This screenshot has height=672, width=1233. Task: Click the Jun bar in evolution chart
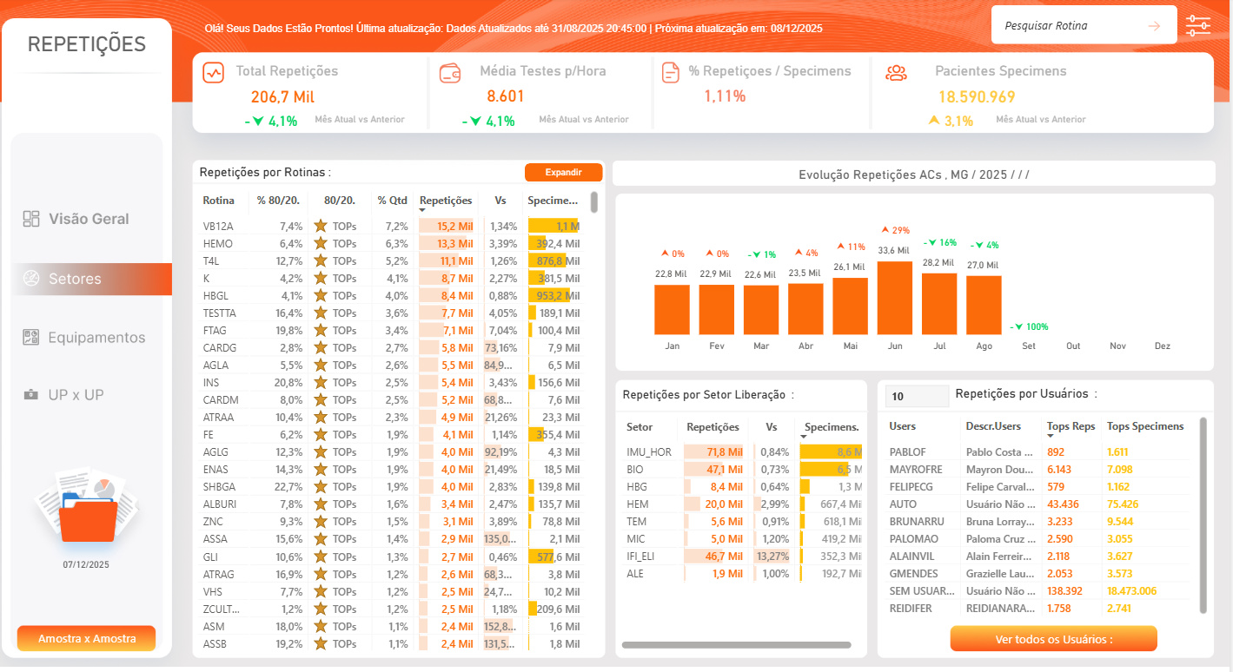click(x=894, y=298)
